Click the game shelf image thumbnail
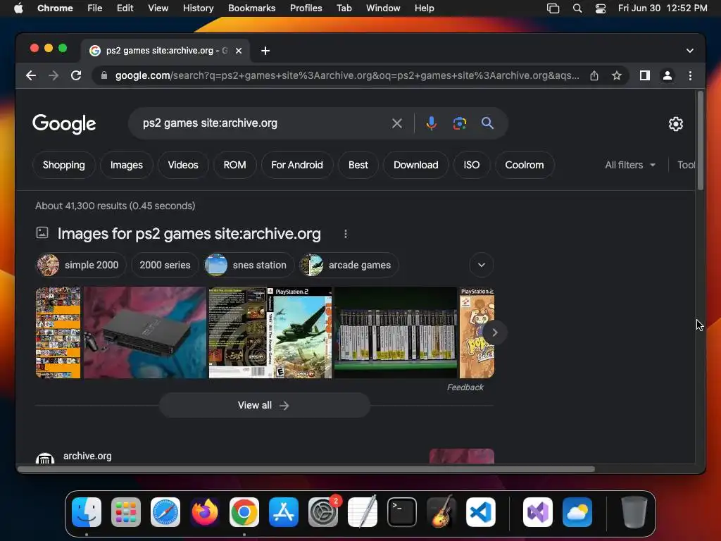The image size is (721, 541). (x=396, y=332)
